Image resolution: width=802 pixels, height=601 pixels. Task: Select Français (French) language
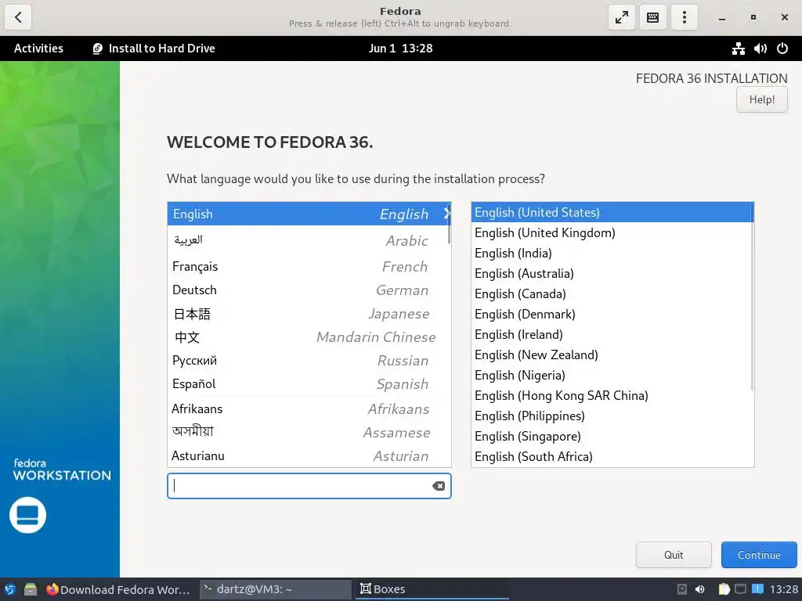click(309, 266)
